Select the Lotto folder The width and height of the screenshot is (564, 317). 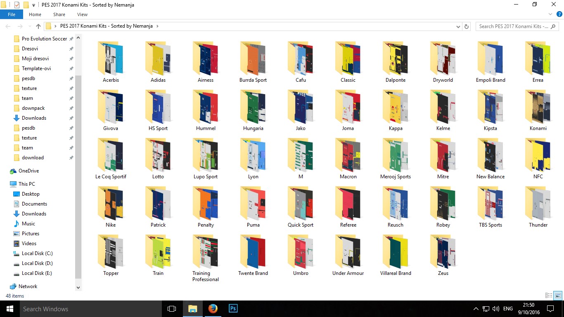[158, 158]
